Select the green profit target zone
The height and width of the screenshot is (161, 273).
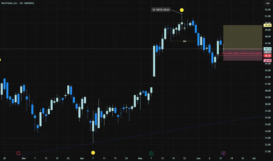243,37
